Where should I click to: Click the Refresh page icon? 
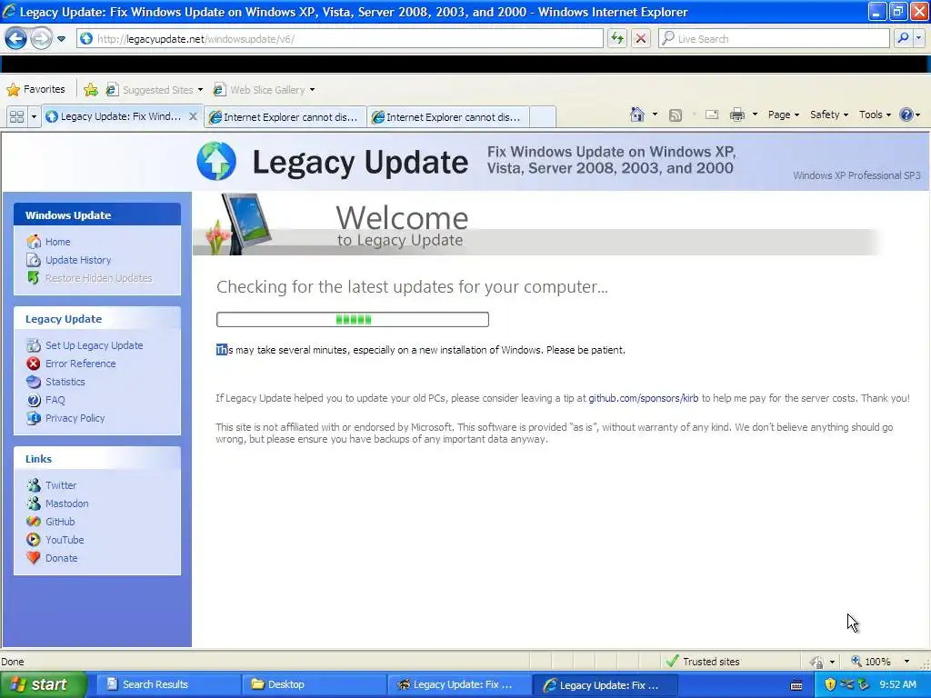(617, 38)
